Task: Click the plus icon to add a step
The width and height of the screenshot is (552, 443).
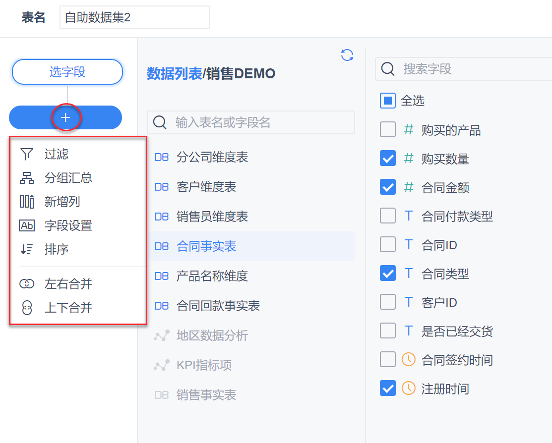Action: tap(66, 117)
